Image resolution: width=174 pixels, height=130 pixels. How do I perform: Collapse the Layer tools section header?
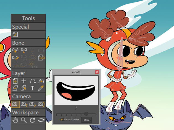click(28, 73)
